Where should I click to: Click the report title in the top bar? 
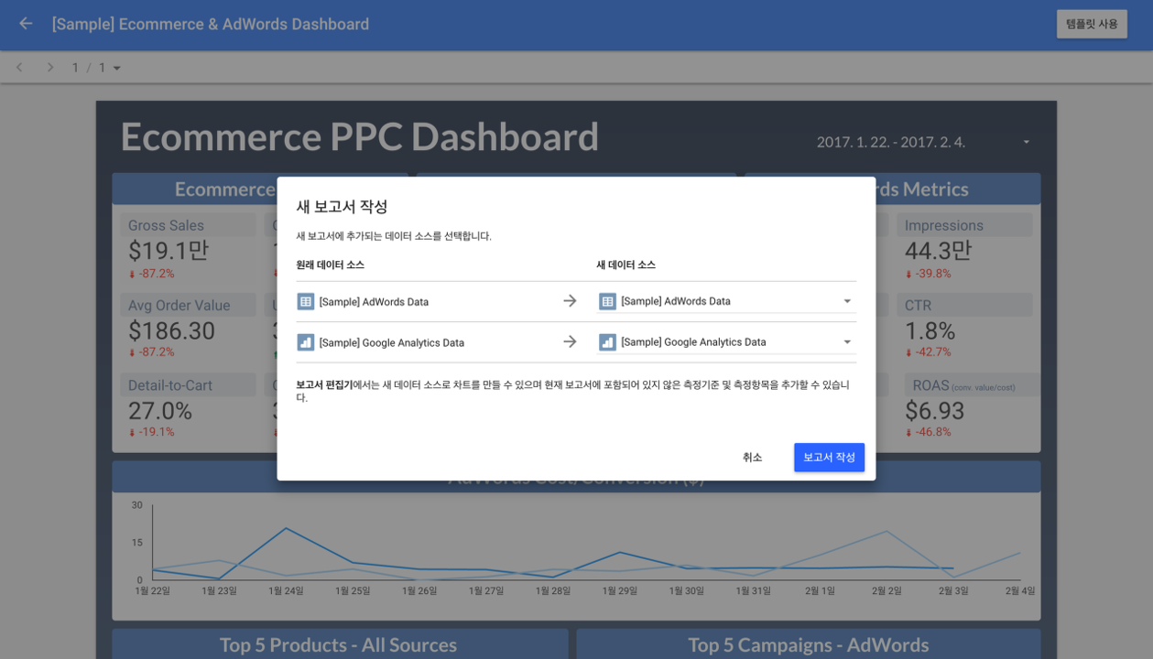[211, 24]
